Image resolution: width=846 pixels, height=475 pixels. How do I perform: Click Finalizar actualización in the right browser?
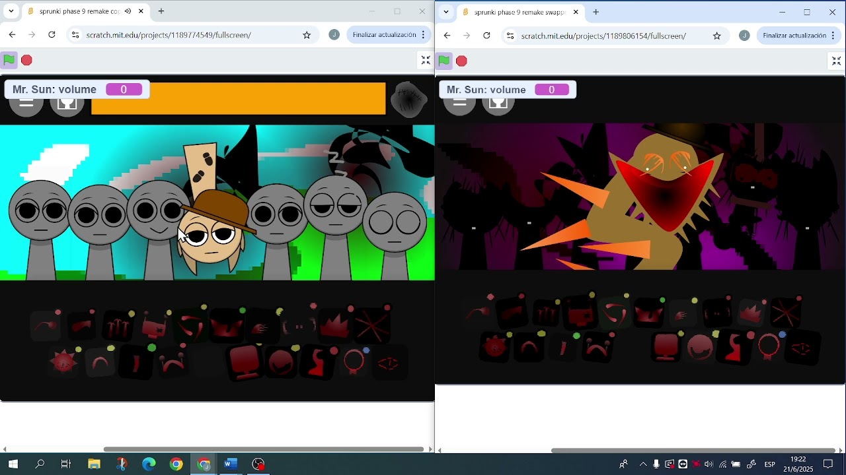tap(794, 36)
